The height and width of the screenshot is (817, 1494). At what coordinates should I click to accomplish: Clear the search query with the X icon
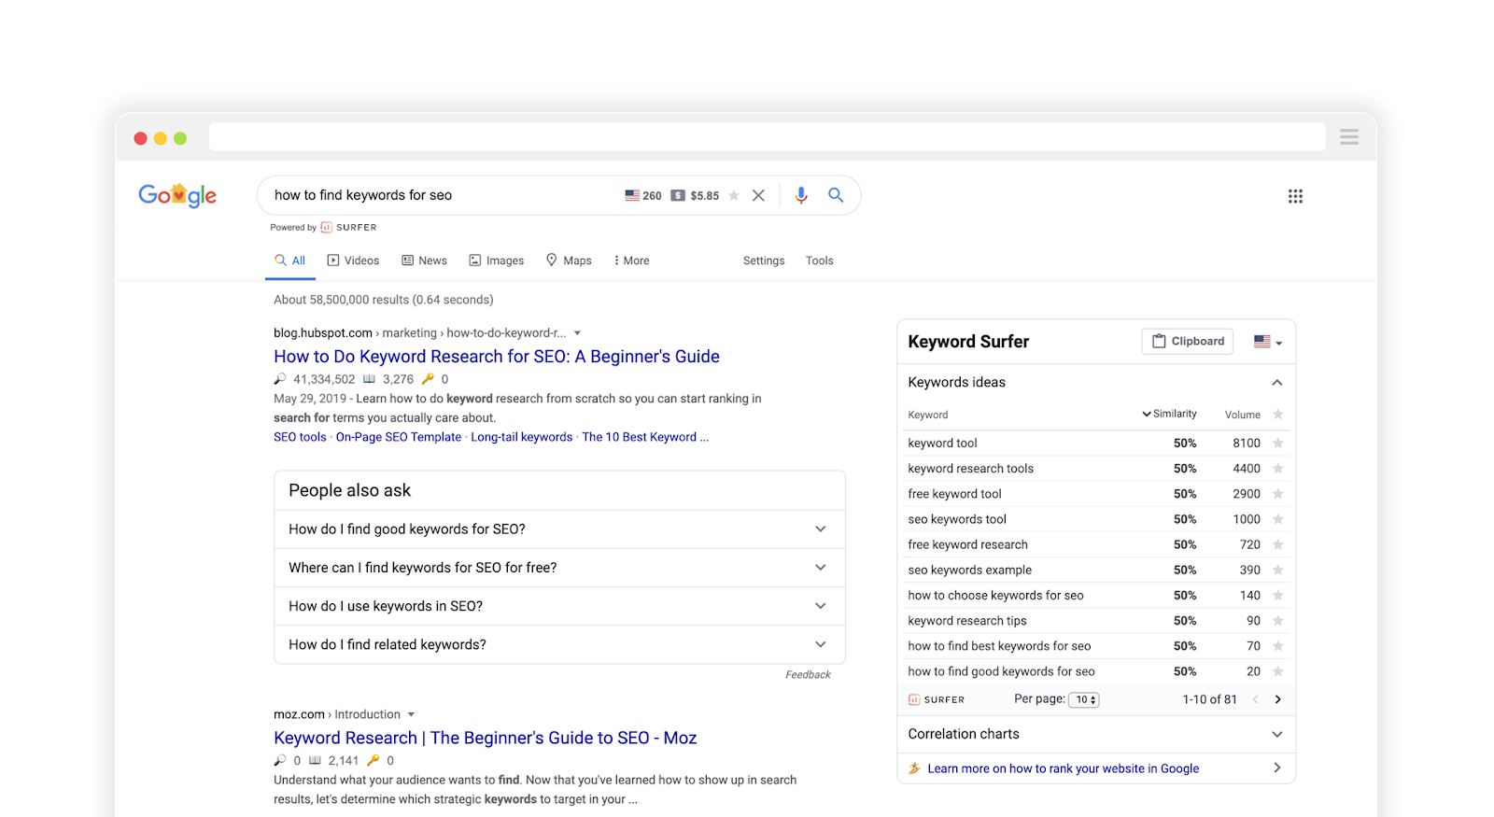(x=758, y=195)
